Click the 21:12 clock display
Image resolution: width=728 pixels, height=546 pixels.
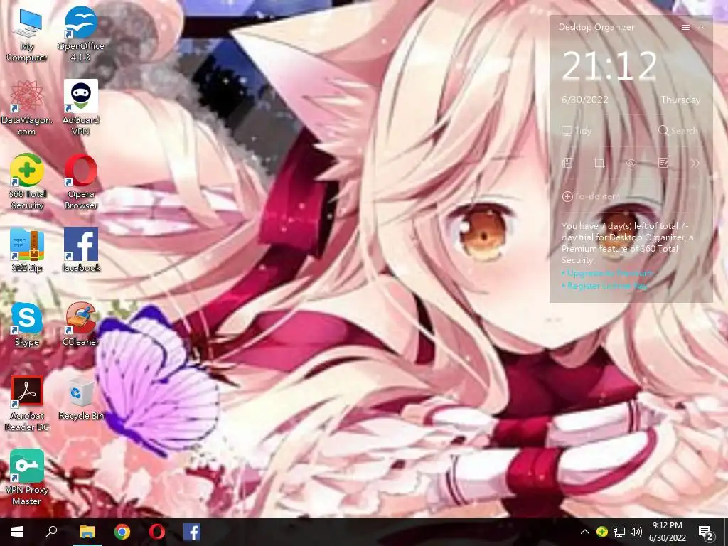click(x=609, y=65)
